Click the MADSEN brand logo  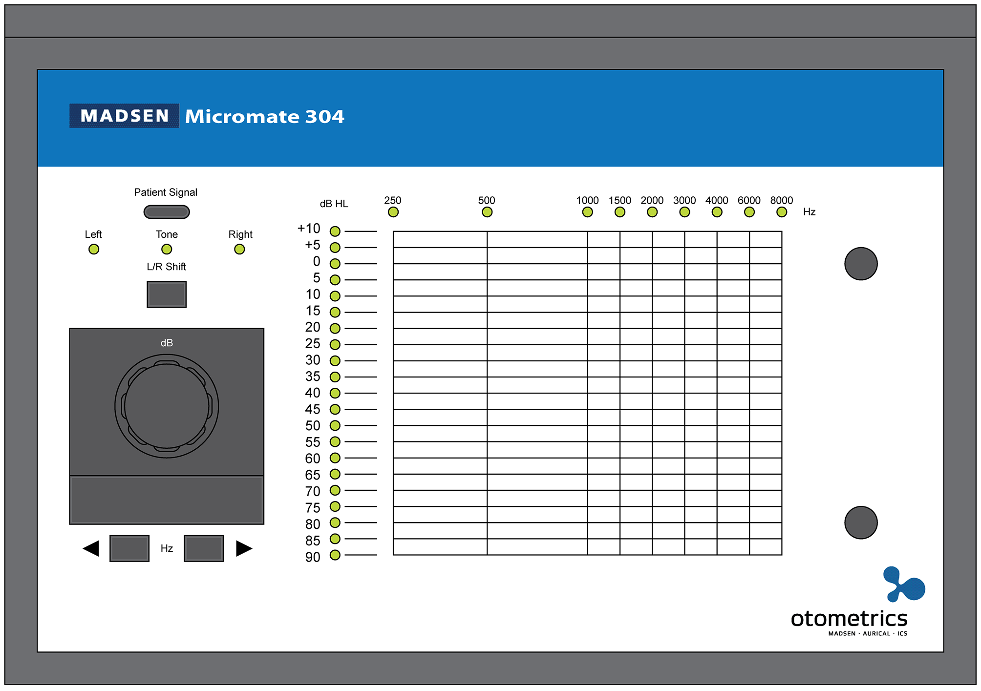pyautogui.click(x=125, y=116)
